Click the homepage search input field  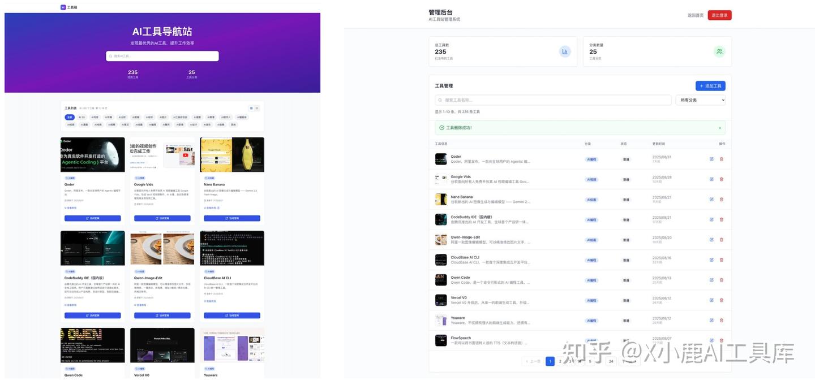coord(162,56)
